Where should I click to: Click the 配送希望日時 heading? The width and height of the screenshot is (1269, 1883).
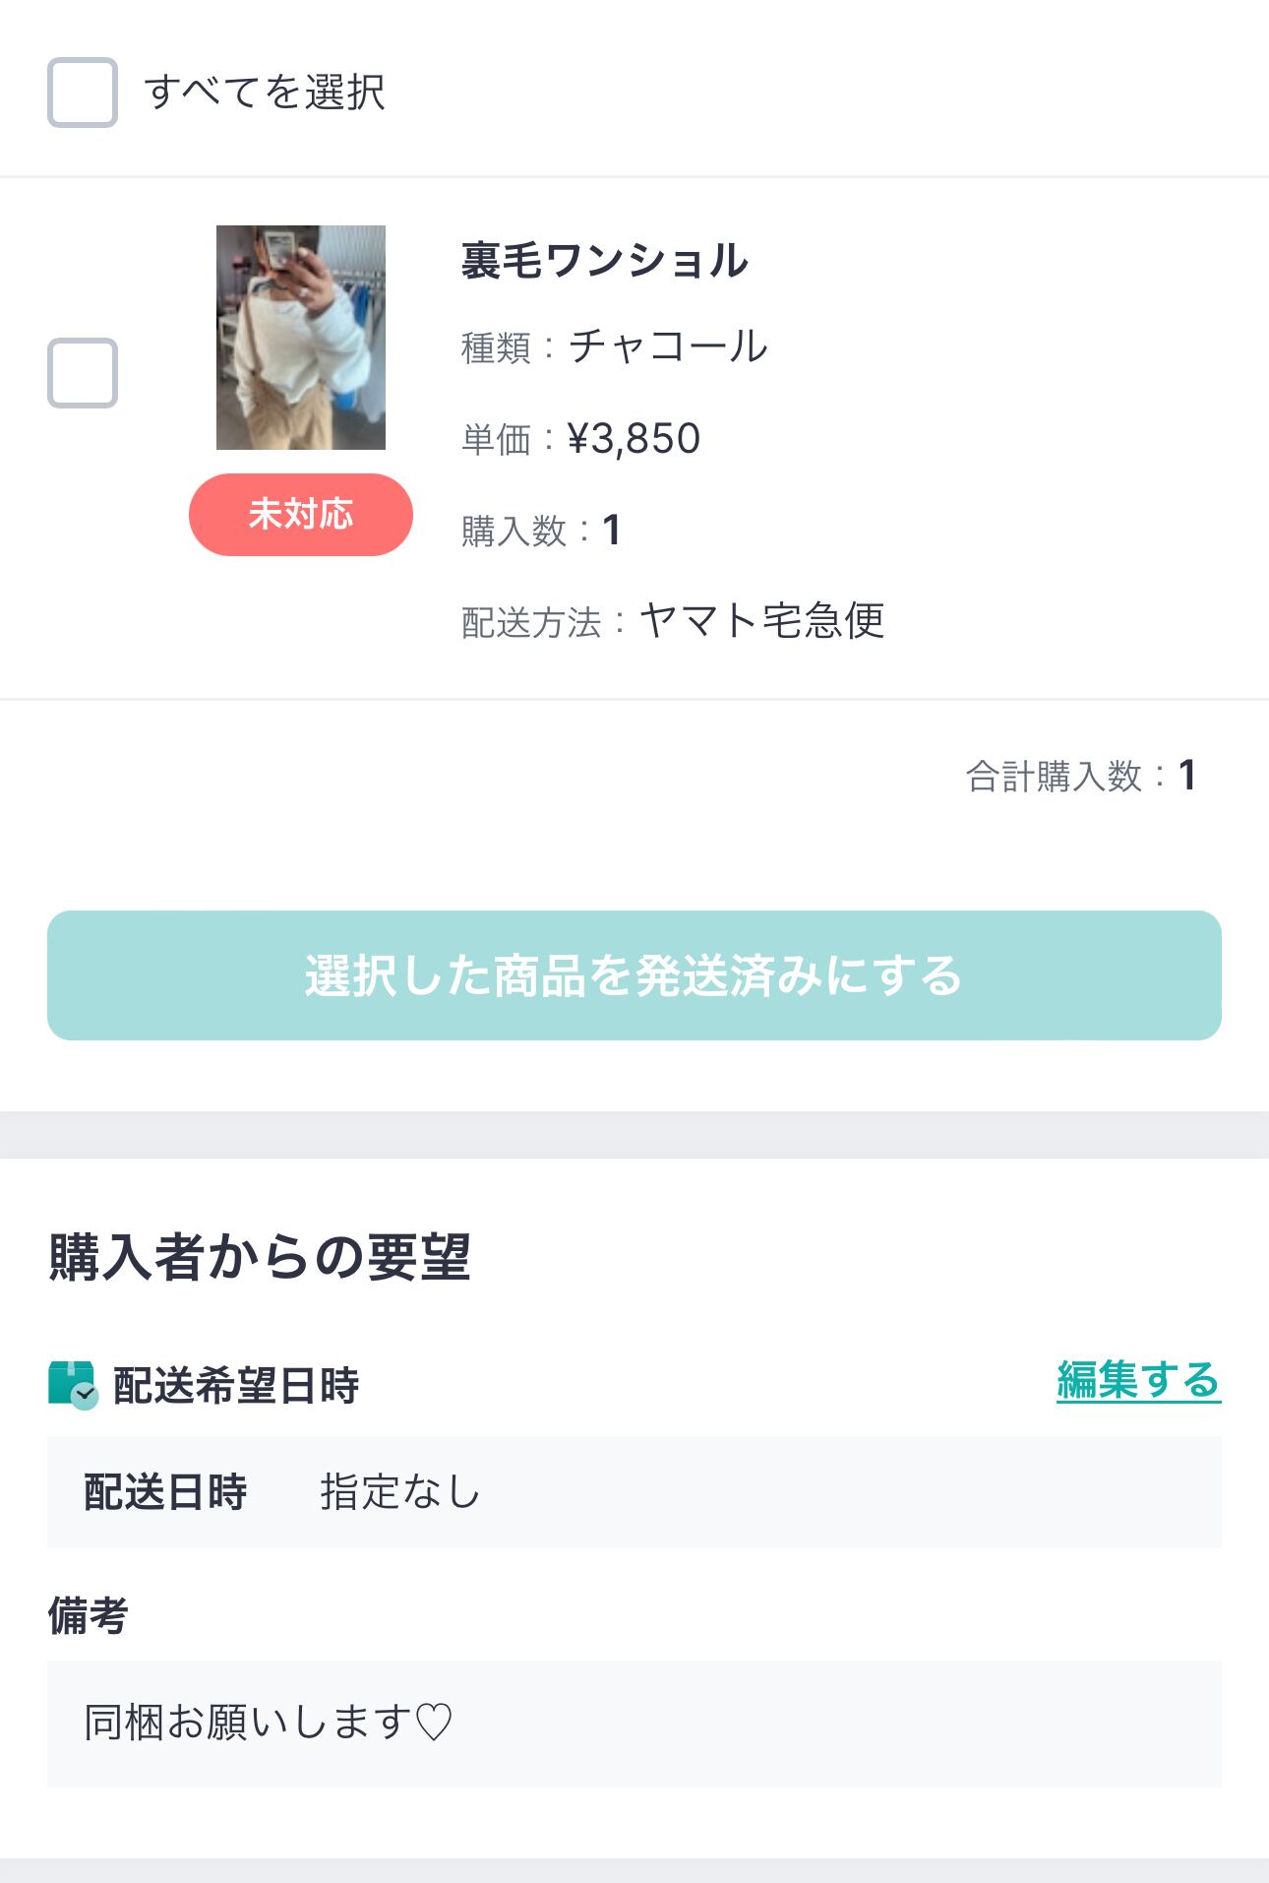[236, 1385]
